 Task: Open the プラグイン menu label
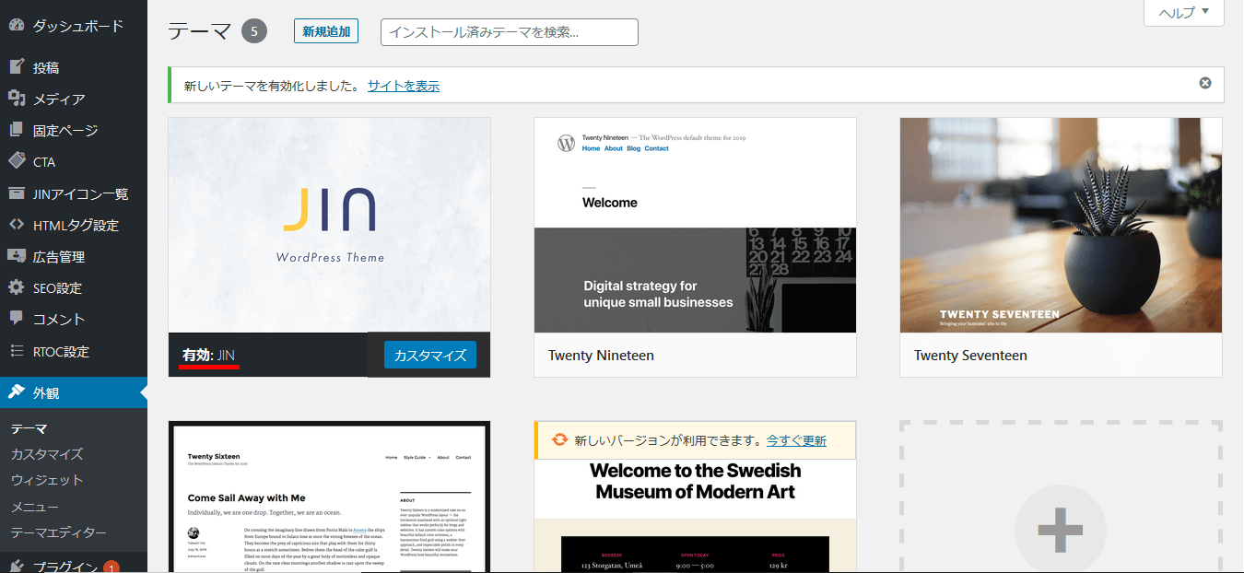[65, 567]
